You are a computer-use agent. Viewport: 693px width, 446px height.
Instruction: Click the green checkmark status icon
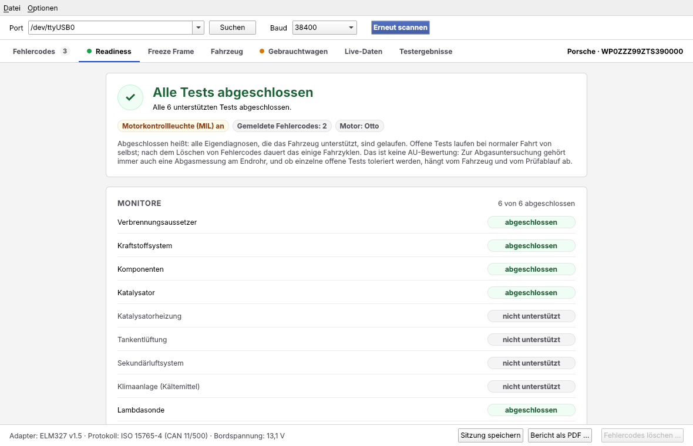130,97
